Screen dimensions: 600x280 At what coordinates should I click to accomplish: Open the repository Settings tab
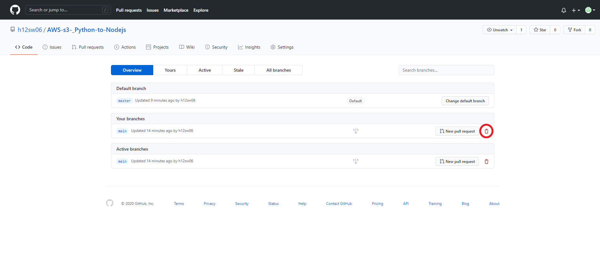click(x=282, y=47)
